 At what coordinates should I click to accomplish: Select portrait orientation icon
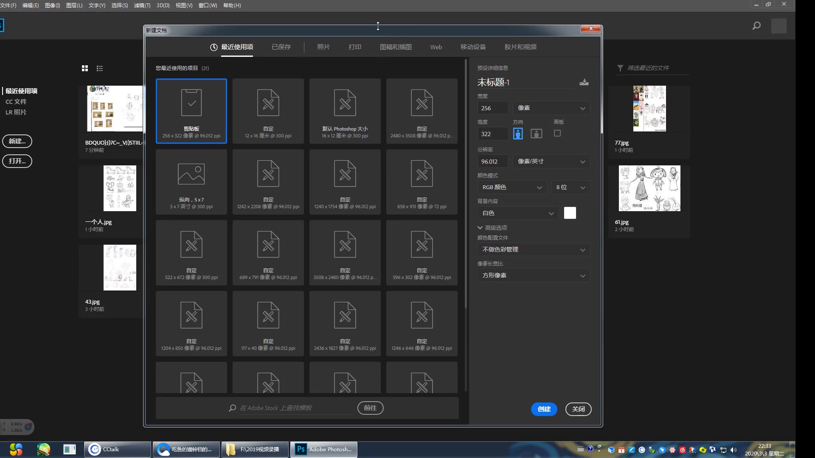pyautogui.click(x=518, y=134)
